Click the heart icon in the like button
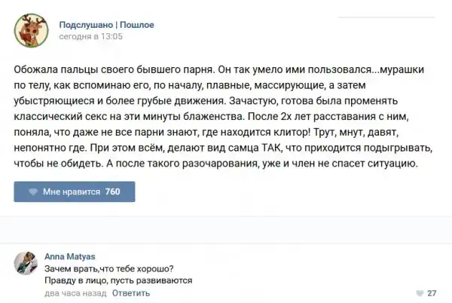 pos(32,192)
